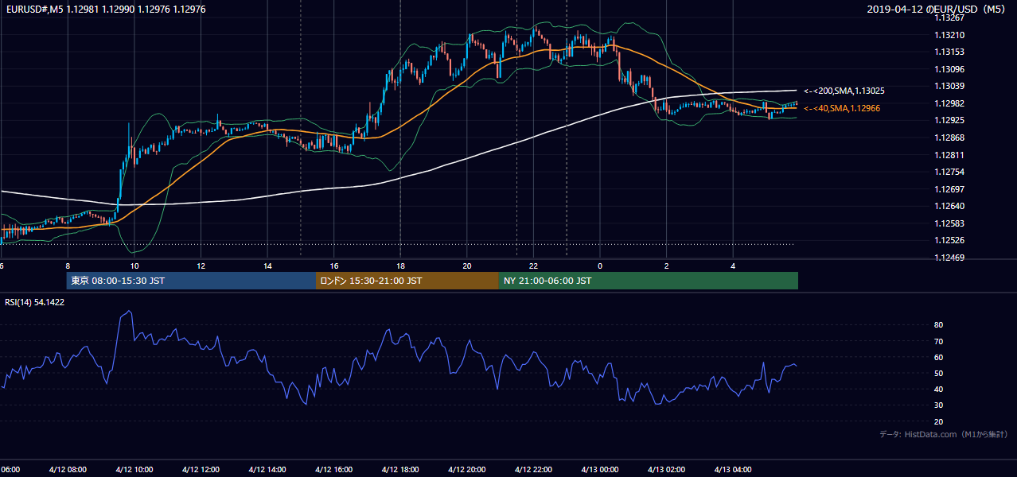The width and height of the screenshot is (1017, 477).
Task: Click RSI axis level 50
Action: [x=939, y=374]
